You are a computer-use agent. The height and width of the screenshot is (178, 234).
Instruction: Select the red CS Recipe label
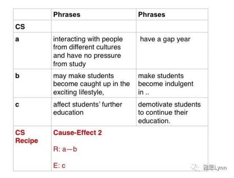(x=26, y=137)
